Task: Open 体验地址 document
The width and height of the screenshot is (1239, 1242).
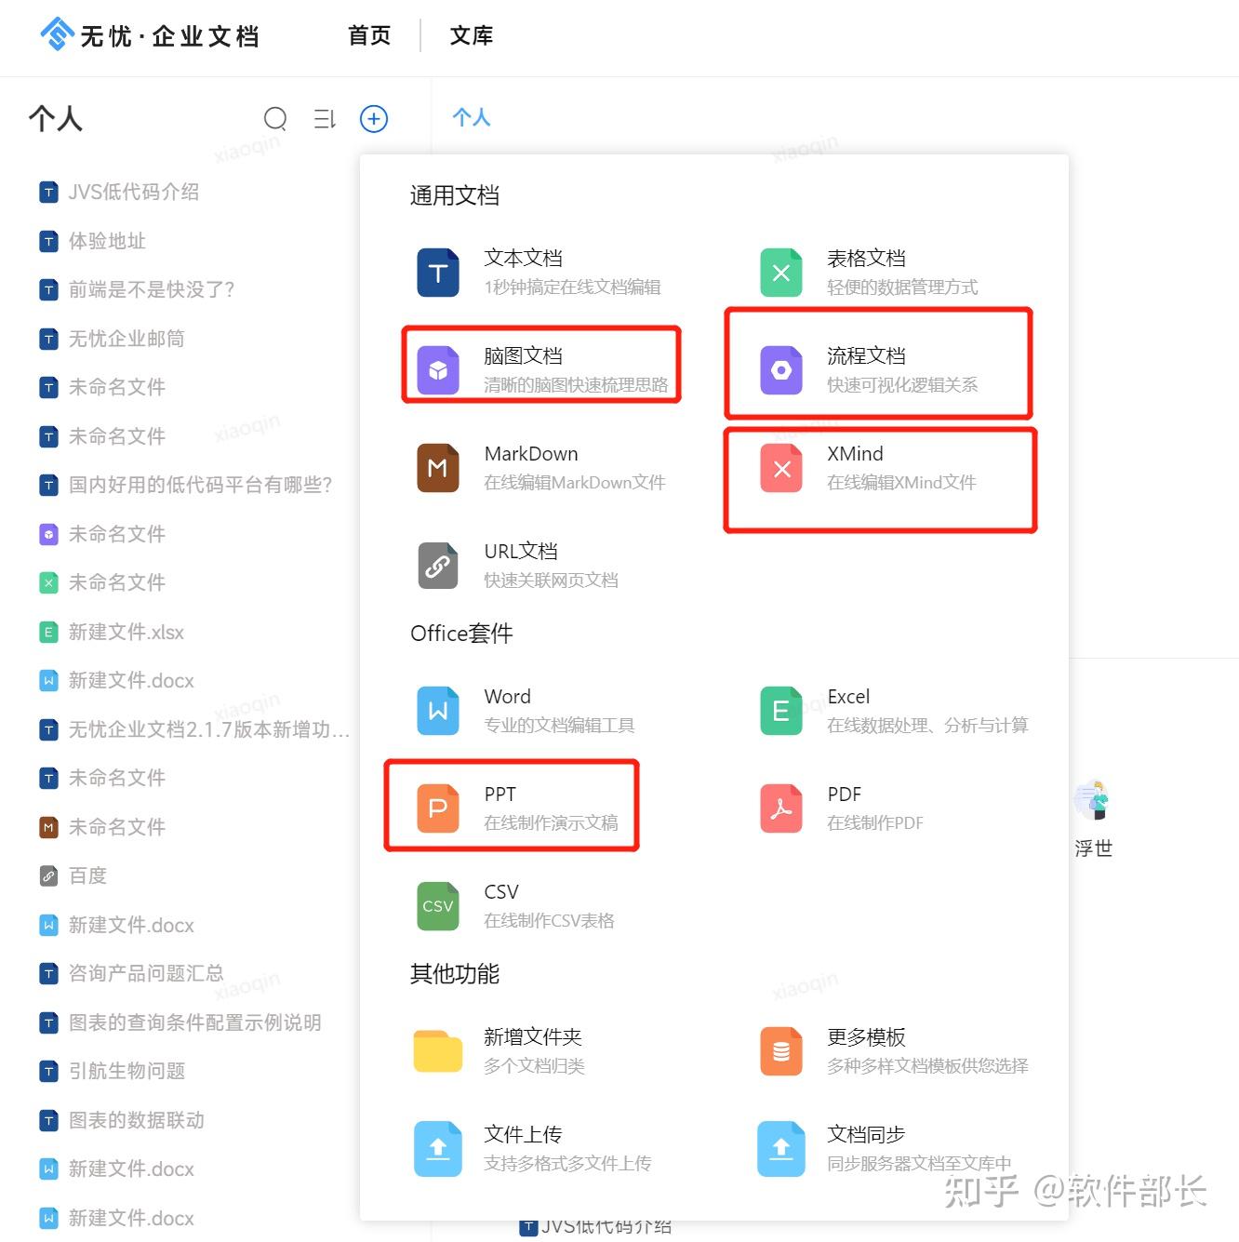Action: (x=107, y=241)
